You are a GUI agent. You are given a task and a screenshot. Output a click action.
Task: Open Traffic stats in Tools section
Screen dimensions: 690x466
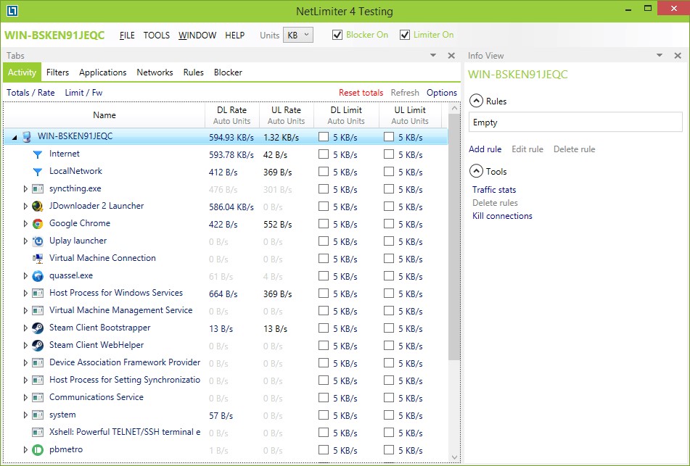click(494, 190)
